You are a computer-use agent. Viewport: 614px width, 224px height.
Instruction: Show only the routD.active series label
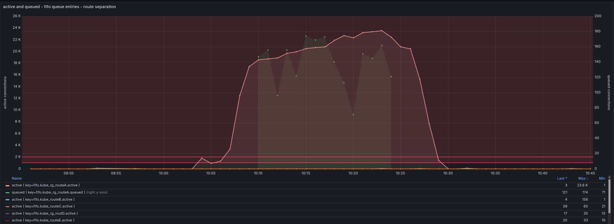(x=44, y=214)
